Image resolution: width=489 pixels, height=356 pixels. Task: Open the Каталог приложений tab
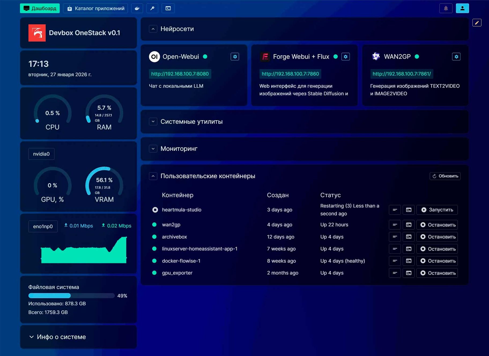click(95, 8)
